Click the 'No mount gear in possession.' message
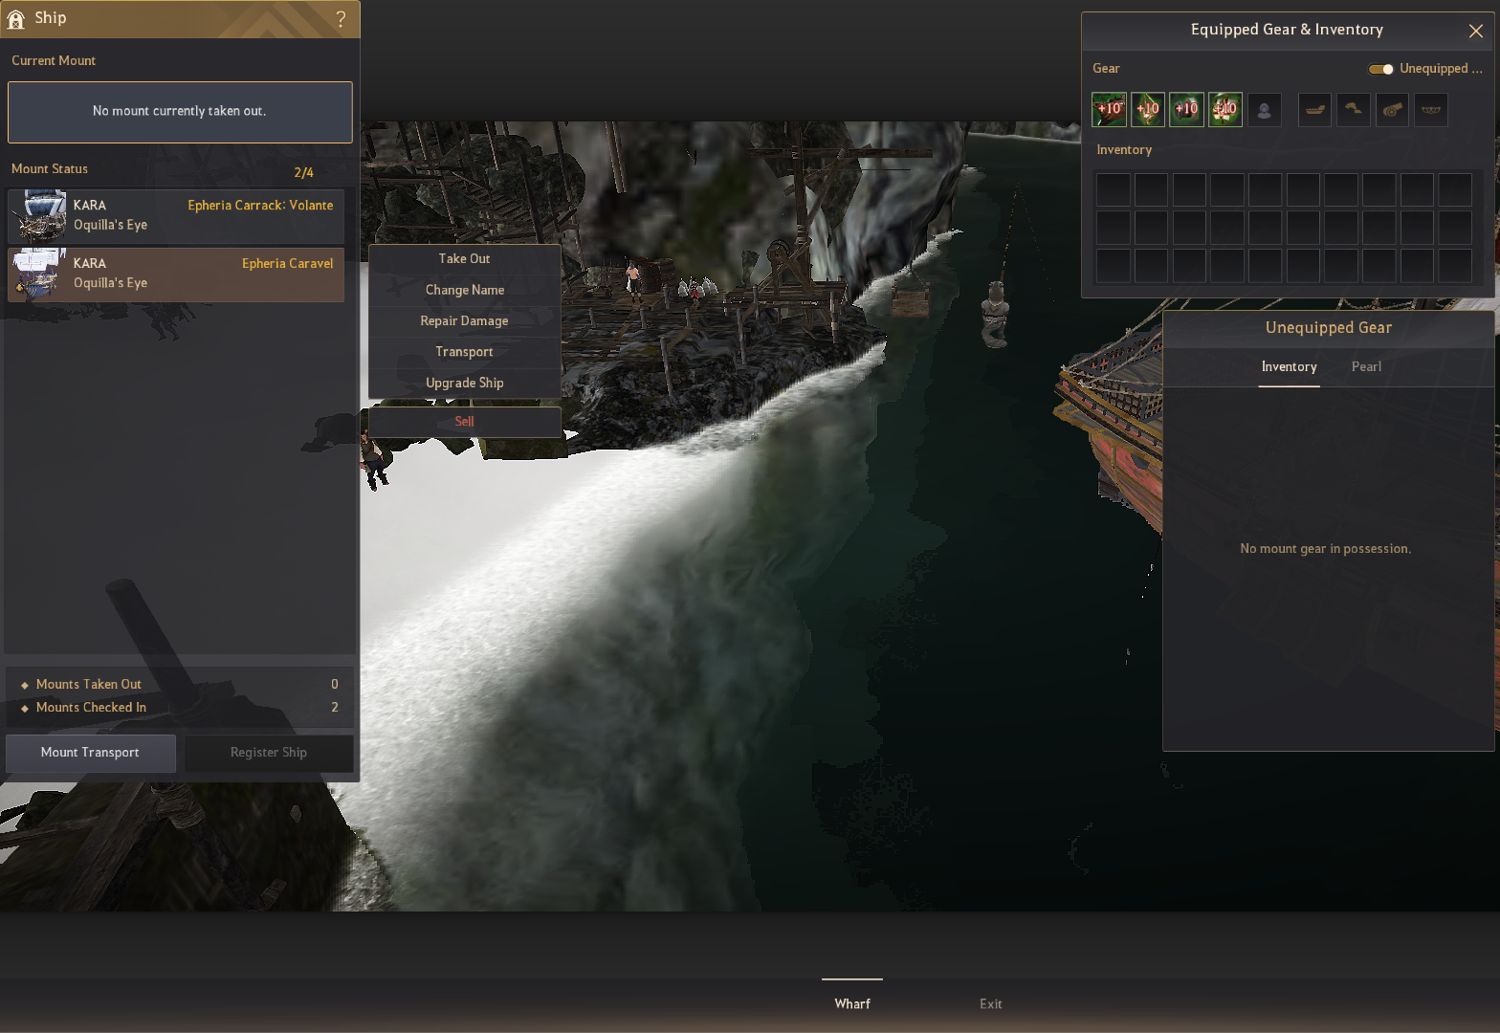The height and width of the screenshot is (1033, 1500). coord(1325,549)
